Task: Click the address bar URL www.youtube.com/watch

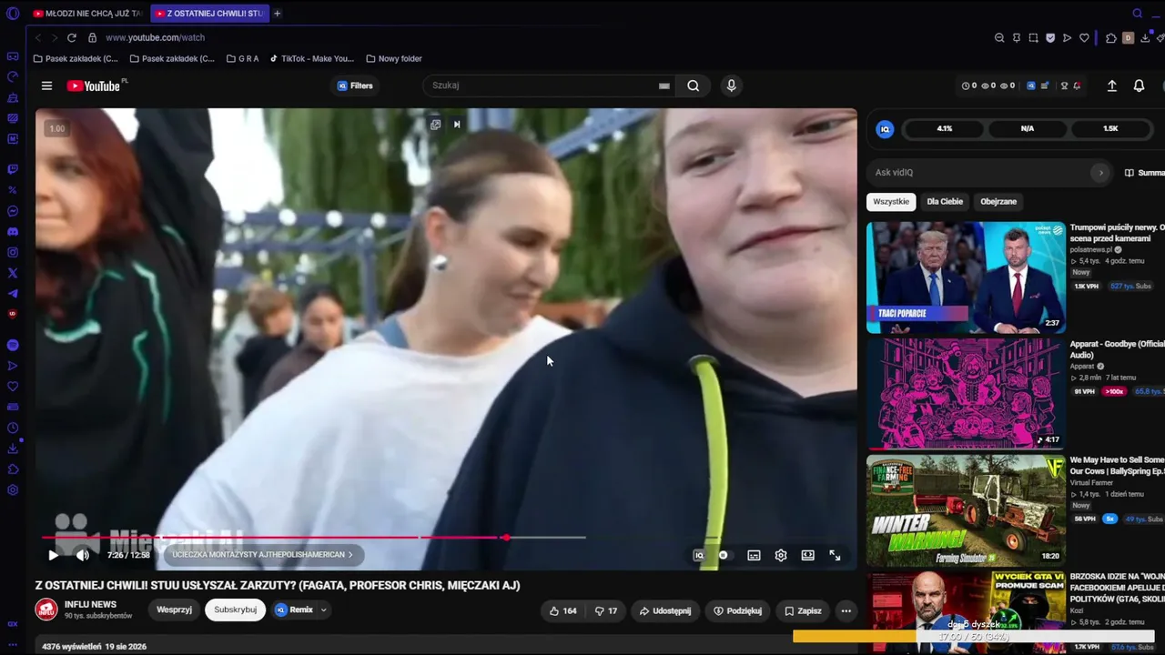Action: pos(155,37)
